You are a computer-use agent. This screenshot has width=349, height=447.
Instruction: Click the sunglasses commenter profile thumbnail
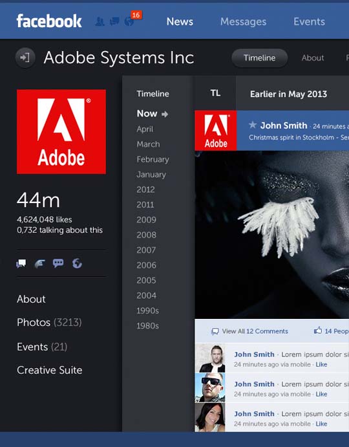coord(210,387)
